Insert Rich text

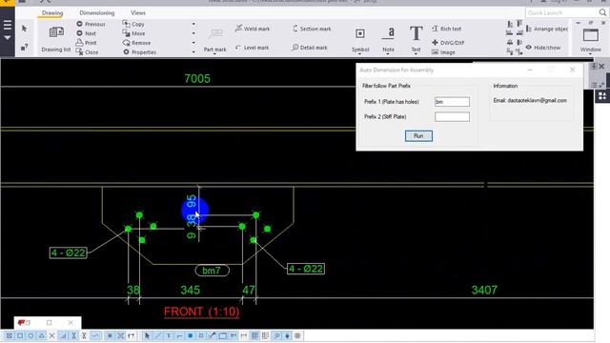point(447,29)
